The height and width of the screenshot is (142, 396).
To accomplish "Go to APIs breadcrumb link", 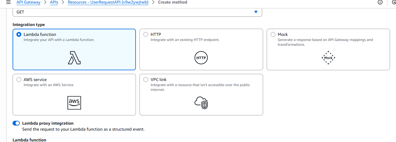I will pos(54,2).
